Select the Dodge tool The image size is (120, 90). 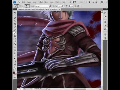pyautogui.click(x=15, y=50)
